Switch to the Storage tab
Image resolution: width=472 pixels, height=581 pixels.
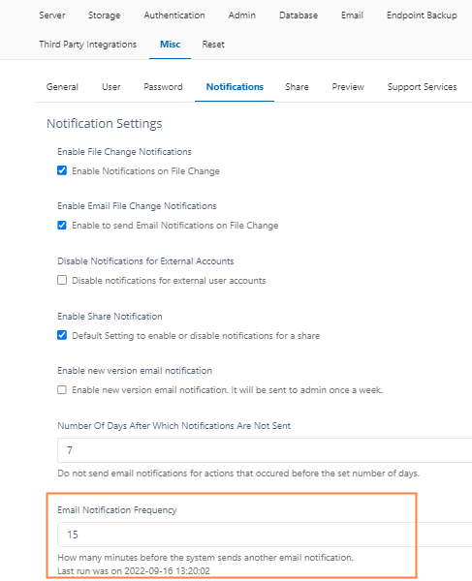pyautogui.click(x=104, y=15)
